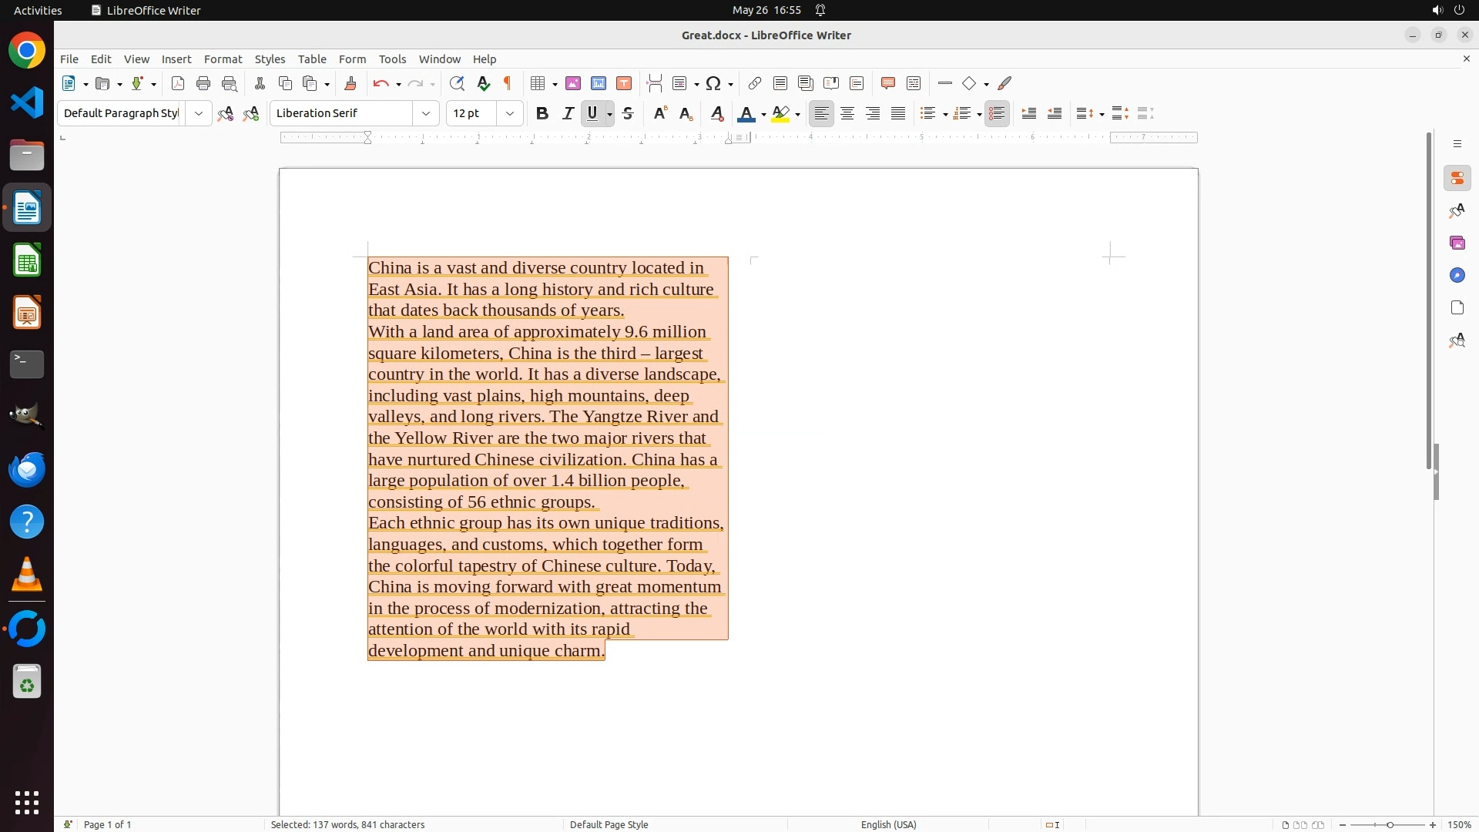The width and height of the screenshot is (1479, 832).
Task: Toggle Bold formatting on selection
Action: pyautogui.click(x=542, y=113)
